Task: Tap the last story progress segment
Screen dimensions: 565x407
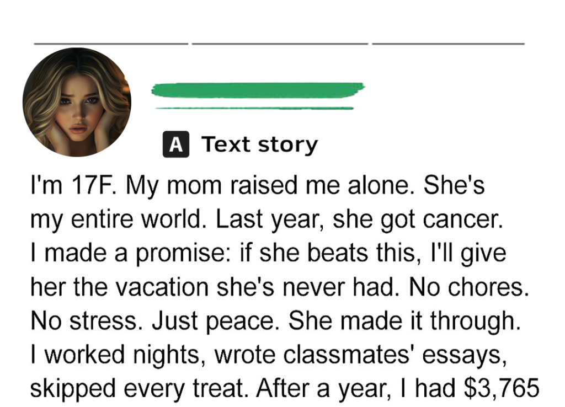Action: pyautogui.click(x=448, y=44)
